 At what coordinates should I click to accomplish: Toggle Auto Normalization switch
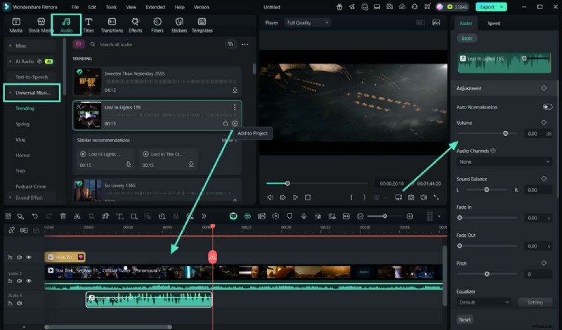point(547,107)
